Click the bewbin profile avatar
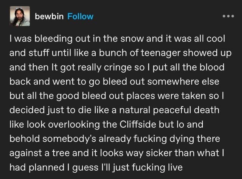The width and height of the screenshot is (242, 179). 20,17
